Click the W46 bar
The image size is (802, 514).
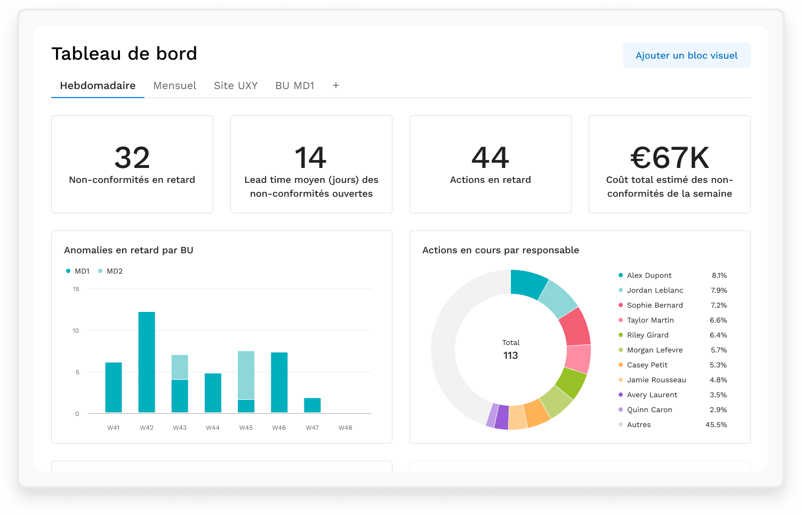(279, 382)
